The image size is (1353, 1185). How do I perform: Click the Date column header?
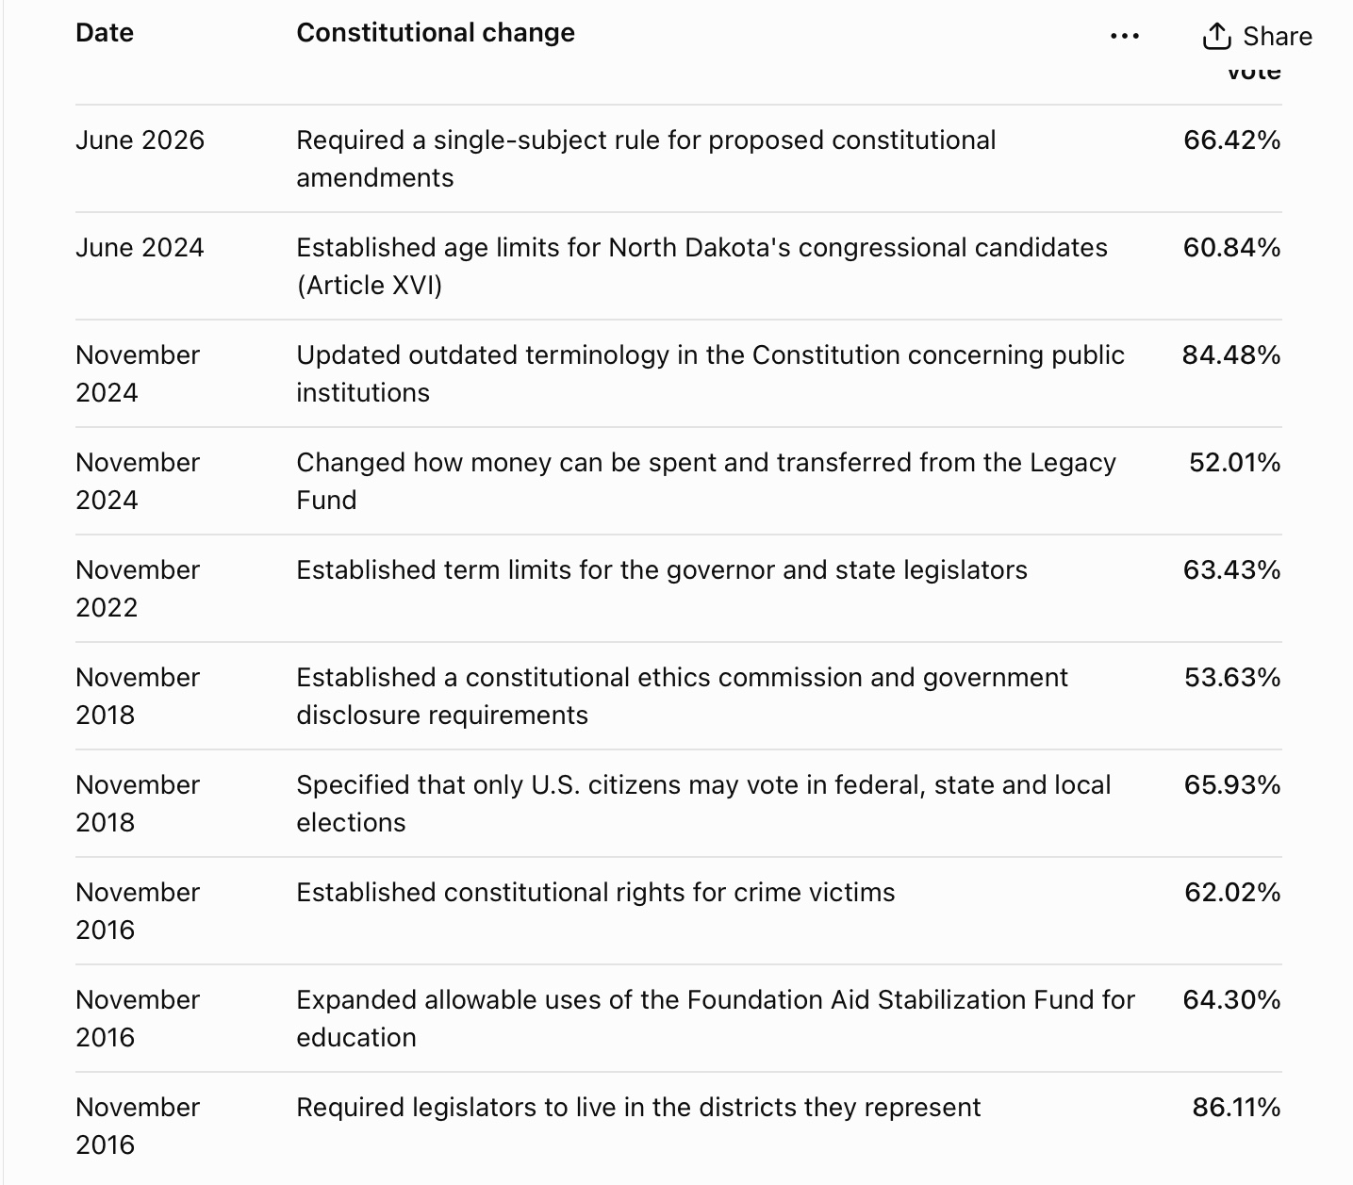coord(105,33)
